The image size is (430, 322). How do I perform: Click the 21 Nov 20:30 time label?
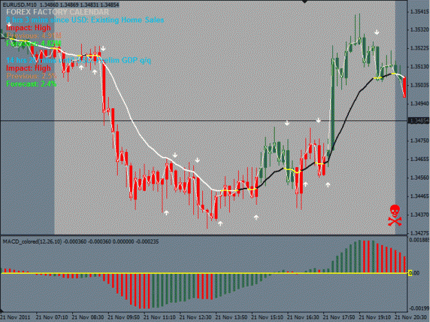pyautogui.click(x=411, y=317)
